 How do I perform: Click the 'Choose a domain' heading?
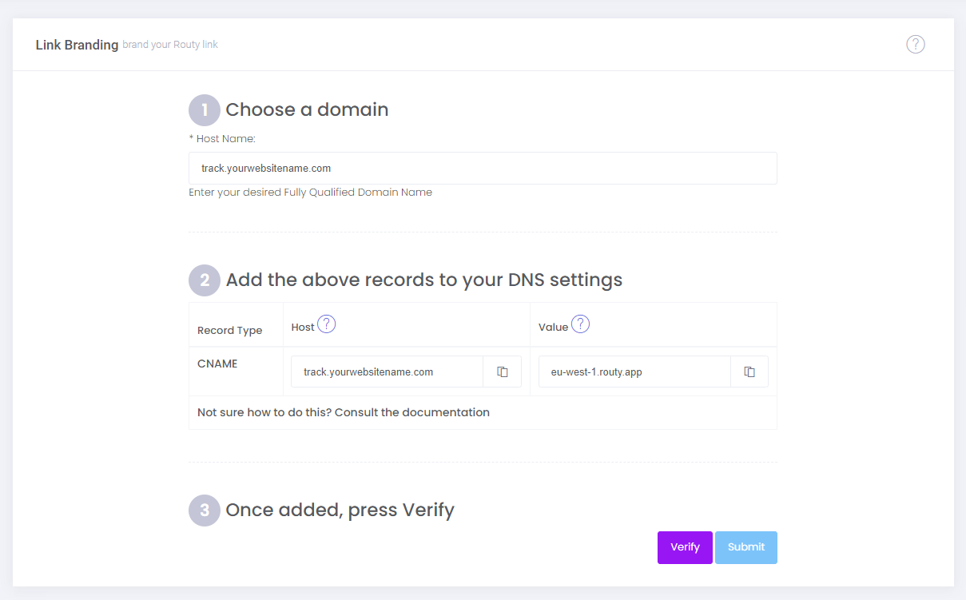tap(307, 109)
